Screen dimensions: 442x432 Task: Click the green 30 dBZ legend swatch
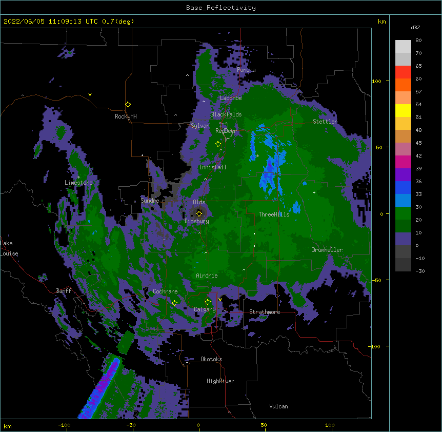click(x=403, y=213)
